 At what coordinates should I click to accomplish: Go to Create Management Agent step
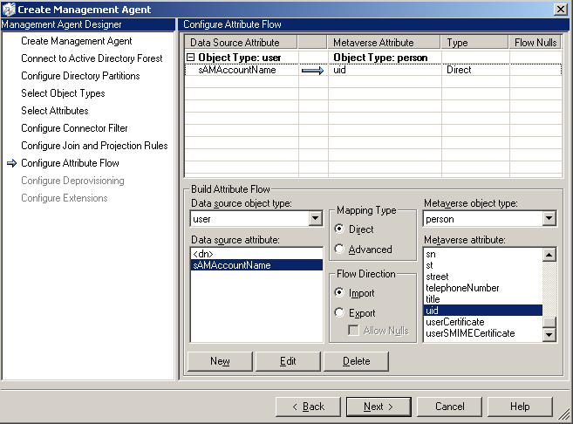pos(77,41)
